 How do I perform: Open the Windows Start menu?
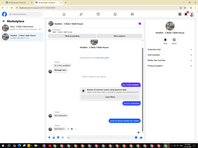tap(3, 146)
